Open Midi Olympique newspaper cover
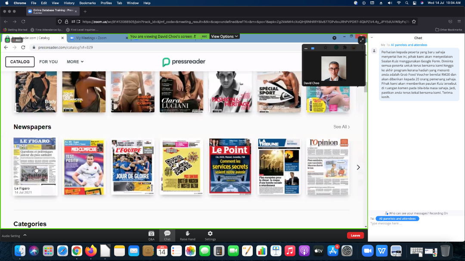The width and height of the screenshot is (465, 261). tap(84, 167)
